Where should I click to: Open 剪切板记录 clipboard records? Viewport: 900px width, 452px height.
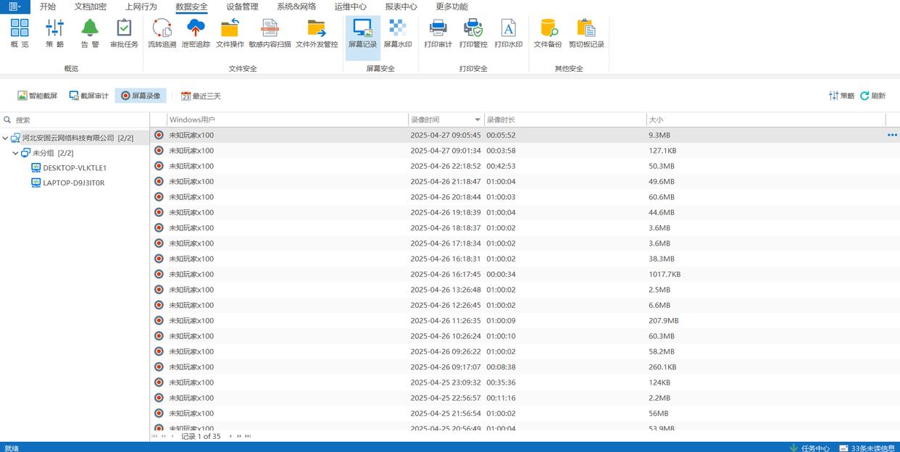pos(586,33)
